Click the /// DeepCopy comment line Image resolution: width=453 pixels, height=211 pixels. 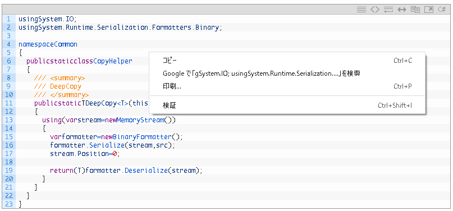pos(58,86)
